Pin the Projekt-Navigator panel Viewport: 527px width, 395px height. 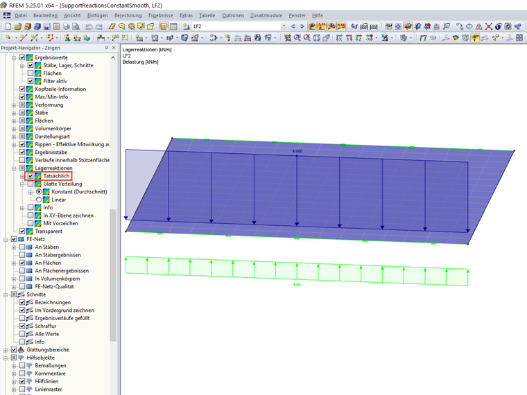(x=106, y=48)
